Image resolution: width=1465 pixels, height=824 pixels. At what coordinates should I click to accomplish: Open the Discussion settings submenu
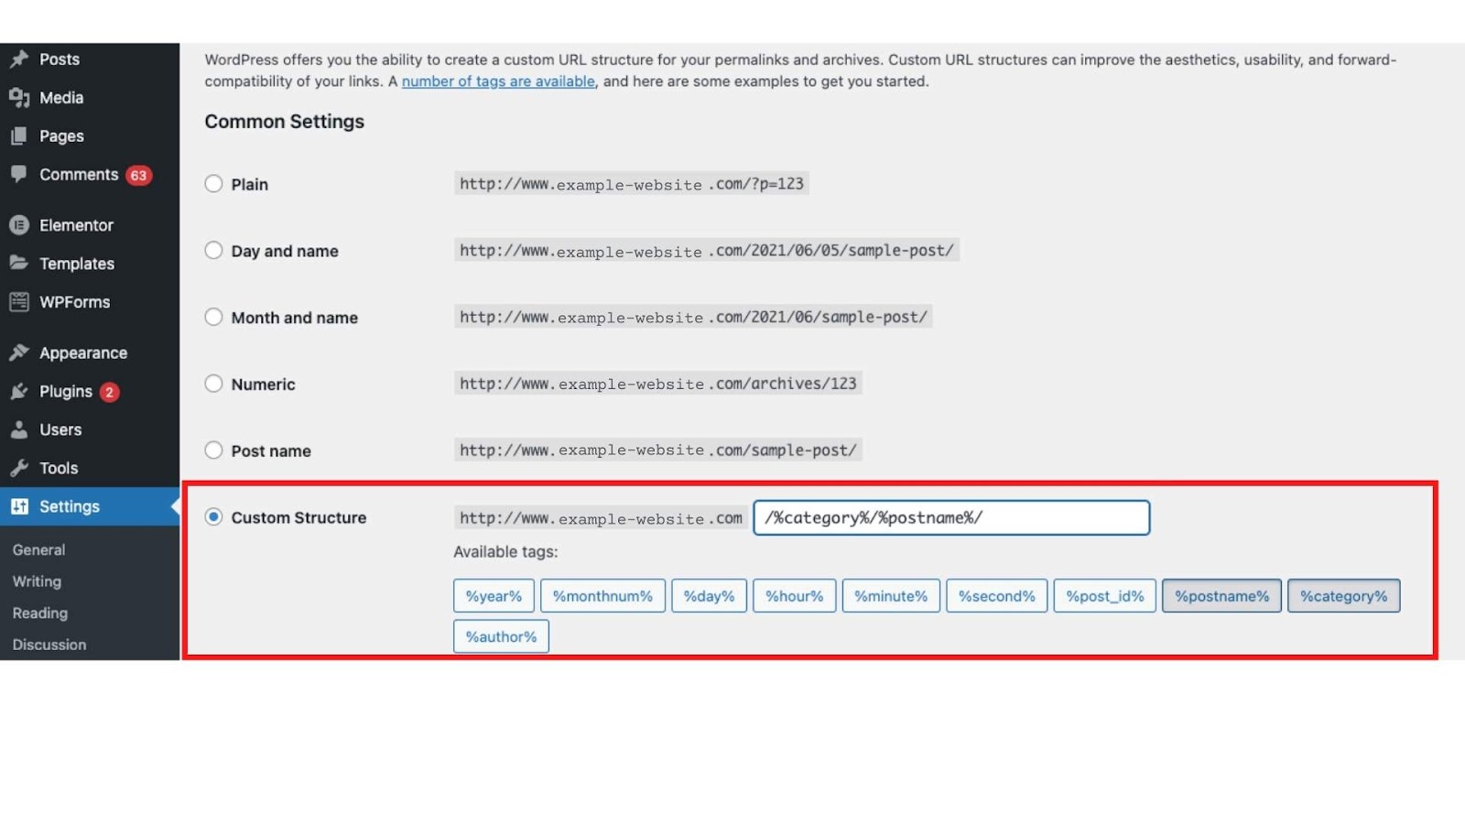(x=49, y=645)
